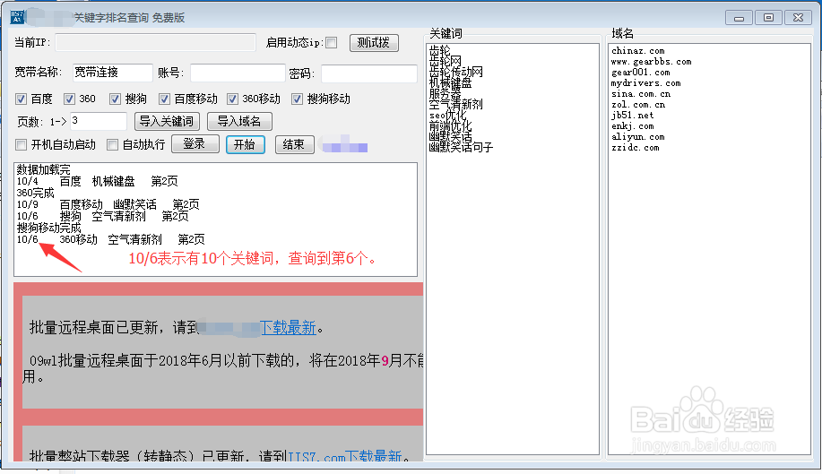This screenshot has height=474, width=822.
Task: Click log row 百度移动 幽默笑话 第2页
Action: 108,204
